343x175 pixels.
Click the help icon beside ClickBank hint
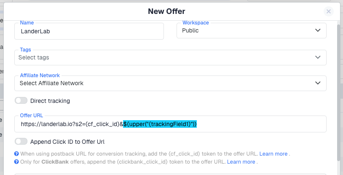[16, 162]
